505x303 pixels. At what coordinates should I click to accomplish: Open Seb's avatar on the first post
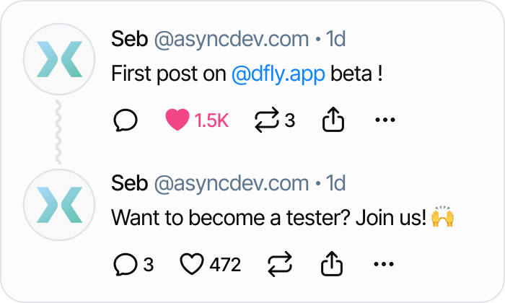click(x=58, y=59)
